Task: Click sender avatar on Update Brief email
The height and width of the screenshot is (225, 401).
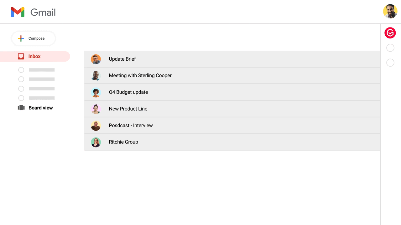Action: tap(96, 59)
